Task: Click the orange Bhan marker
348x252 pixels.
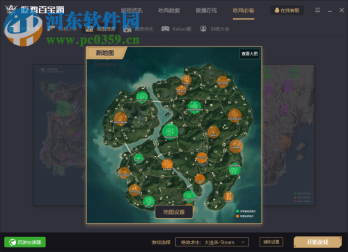Action: 214,132
